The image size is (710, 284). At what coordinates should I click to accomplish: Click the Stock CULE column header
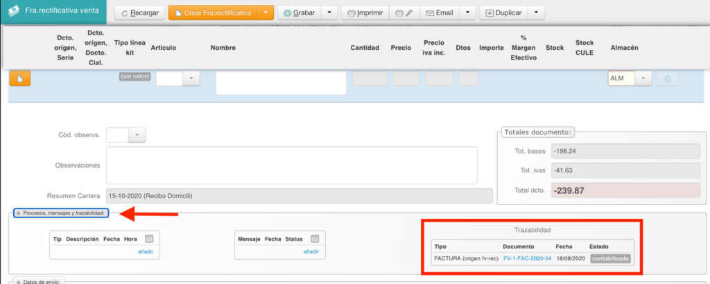pyautogui.click(x=584, y=48)
